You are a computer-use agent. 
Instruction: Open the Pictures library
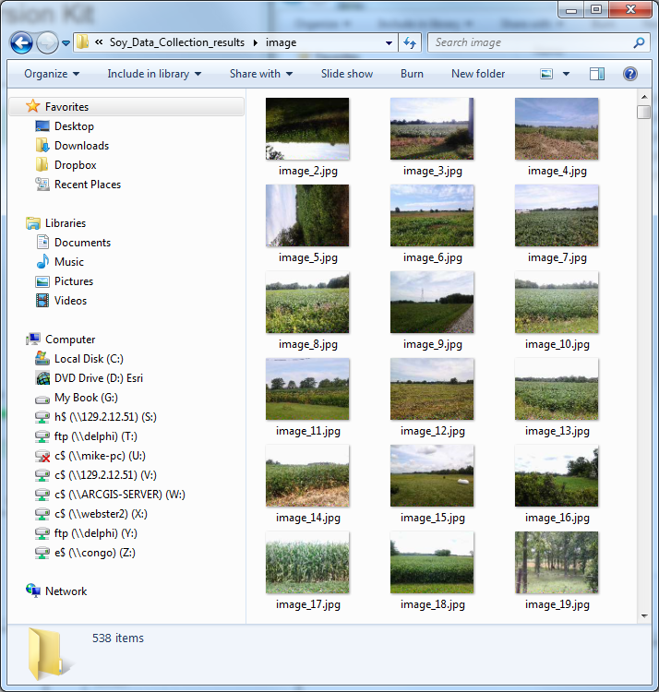tap(74, 281)
